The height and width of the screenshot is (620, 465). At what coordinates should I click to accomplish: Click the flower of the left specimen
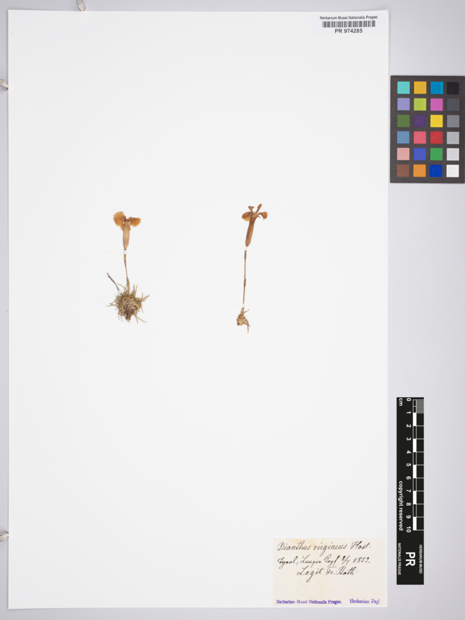tap(127, 221)
